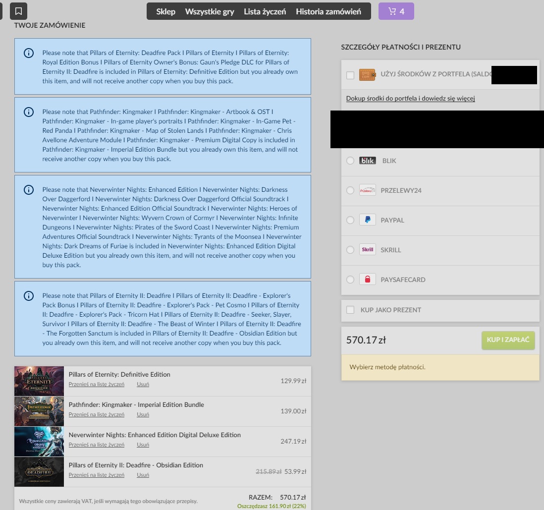Click Neverwinter Nights: Enhanced Edition Digital Deluxe title
Screen dimensions: 544x510
[155, 435]
